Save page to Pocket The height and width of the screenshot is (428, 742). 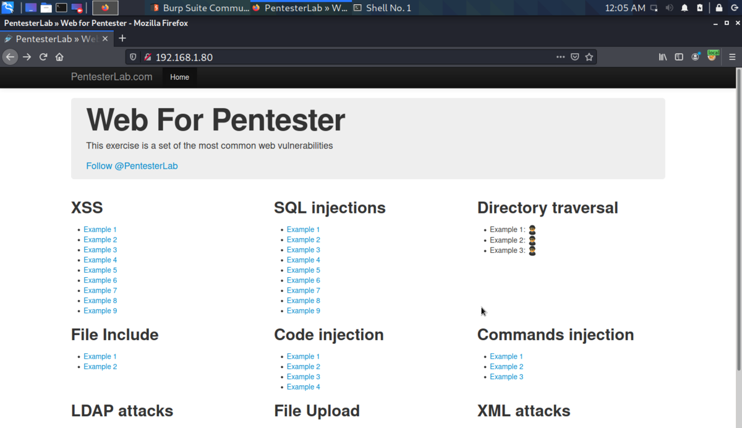click(575, 57)
